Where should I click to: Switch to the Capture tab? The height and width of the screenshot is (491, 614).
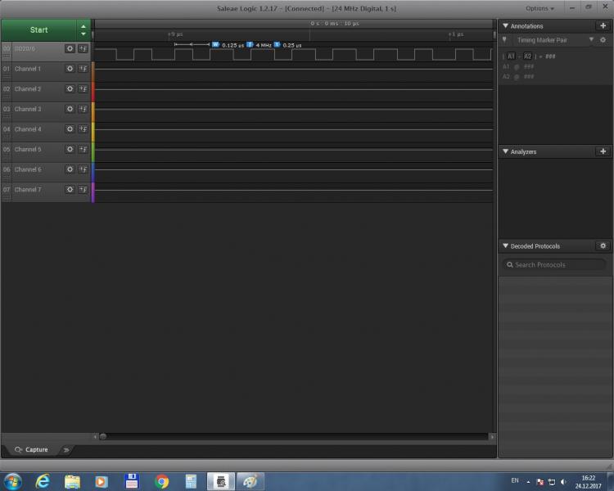[32, 449]
